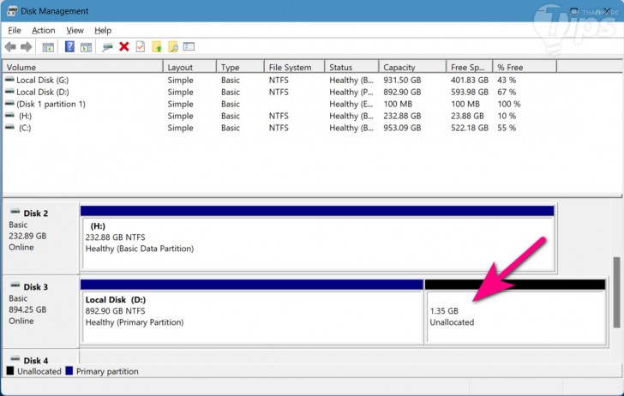Click the Back arrow toolbar icon

pyautogui.click(x=10, y=47)
